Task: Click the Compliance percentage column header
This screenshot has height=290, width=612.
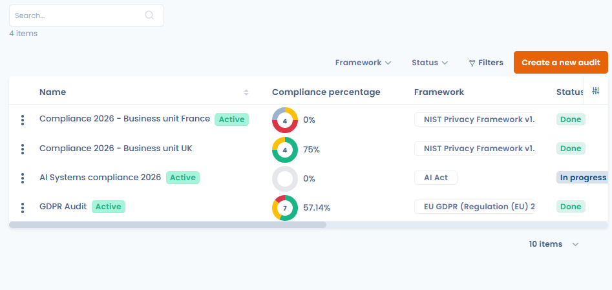Action: [x=326, y=92]
